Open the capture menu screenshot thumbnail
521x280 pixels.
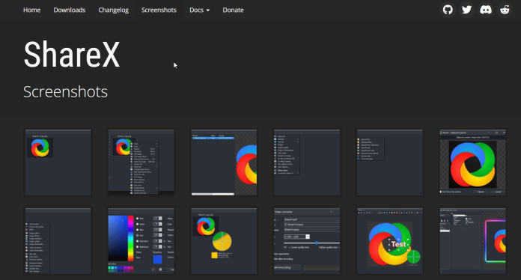[307, 162]
